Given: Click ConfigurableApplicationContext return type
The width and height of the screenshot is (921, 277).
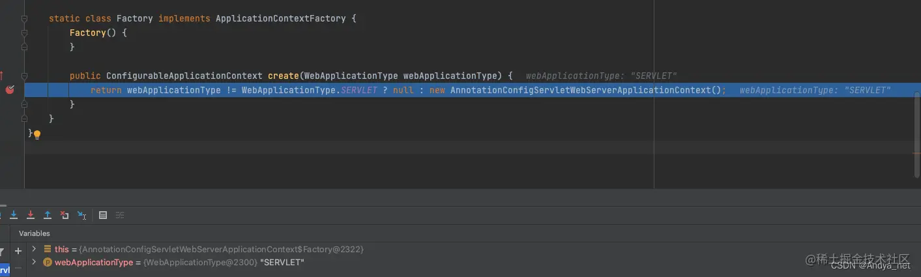Looking at the screenshot, I should coord(184,76).
